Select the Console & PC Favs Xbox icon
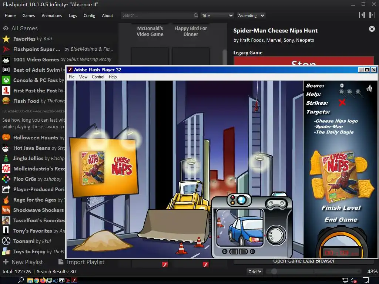 click(6, 80)
